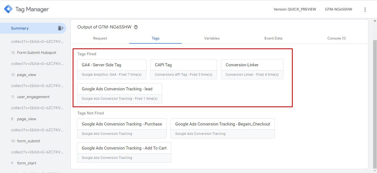Open the three-dot more options menu
Screen dimensions: 377x173
coord(365,9)
